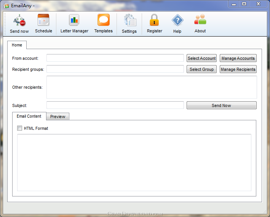Focus the Recipient groups field

click(x=115, y=69)
